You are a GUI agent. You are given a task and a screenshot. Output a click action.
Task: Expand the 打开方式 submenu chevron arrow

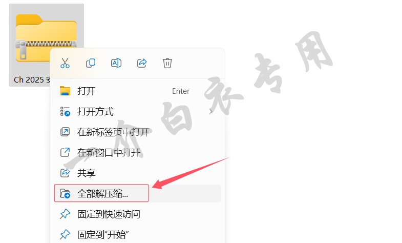(x=211, y=112)
